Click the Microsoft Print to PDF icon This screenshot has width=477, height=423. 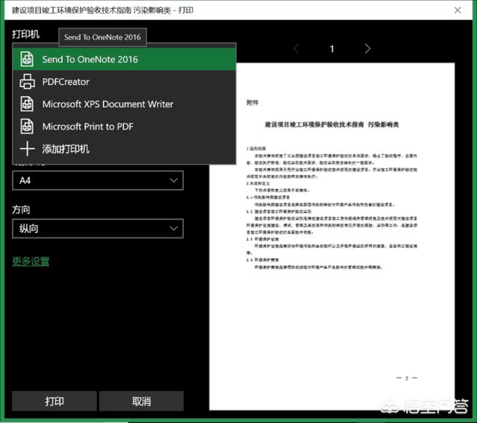pyautogui.click(x=27, y=127)
